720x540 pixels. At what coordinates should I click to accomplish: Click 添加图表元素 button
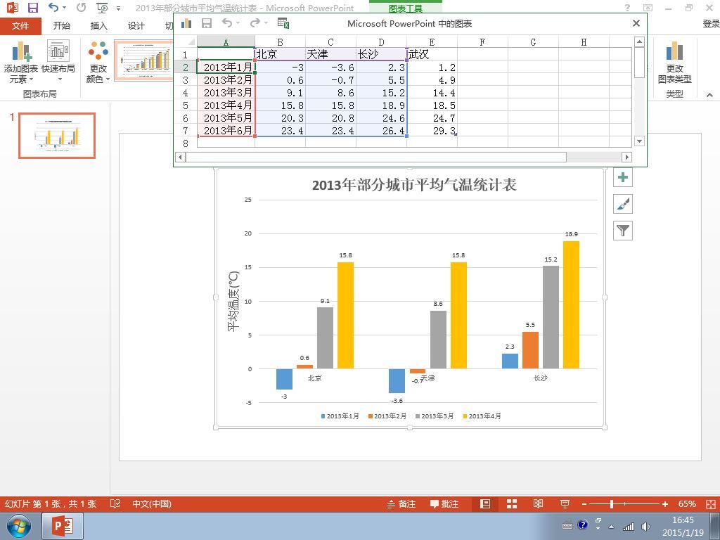[x=20, y=63]
